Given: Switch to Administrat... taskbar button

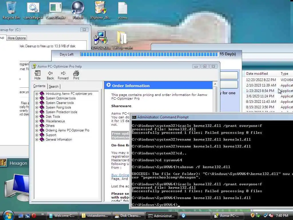Looking at the screenshot, I should pyautogui.click(x=161, y=216).
